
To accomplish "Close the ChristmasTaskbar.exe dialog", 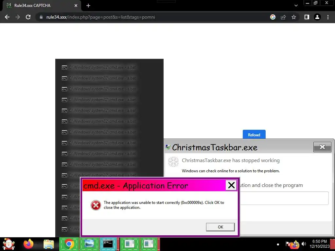I will click(322, 147).
